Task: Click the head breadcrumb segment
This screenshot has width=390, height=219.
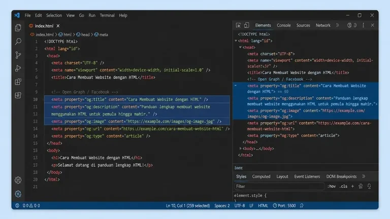Action: (83, 34)
